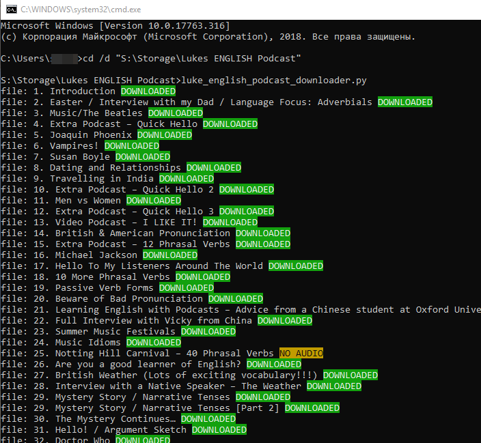The height and width of the screenshot is (443, 481).
Task: Click the DOWNLOADED tag beside '12 Phrasal Verbs'
Action: click(x=263, y=244)
